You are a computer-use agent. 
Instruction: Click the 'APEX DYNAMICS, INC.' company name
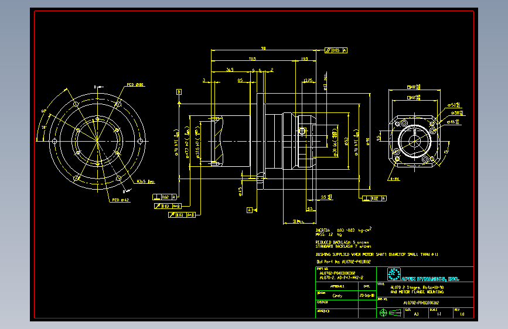tap(430, 279)
